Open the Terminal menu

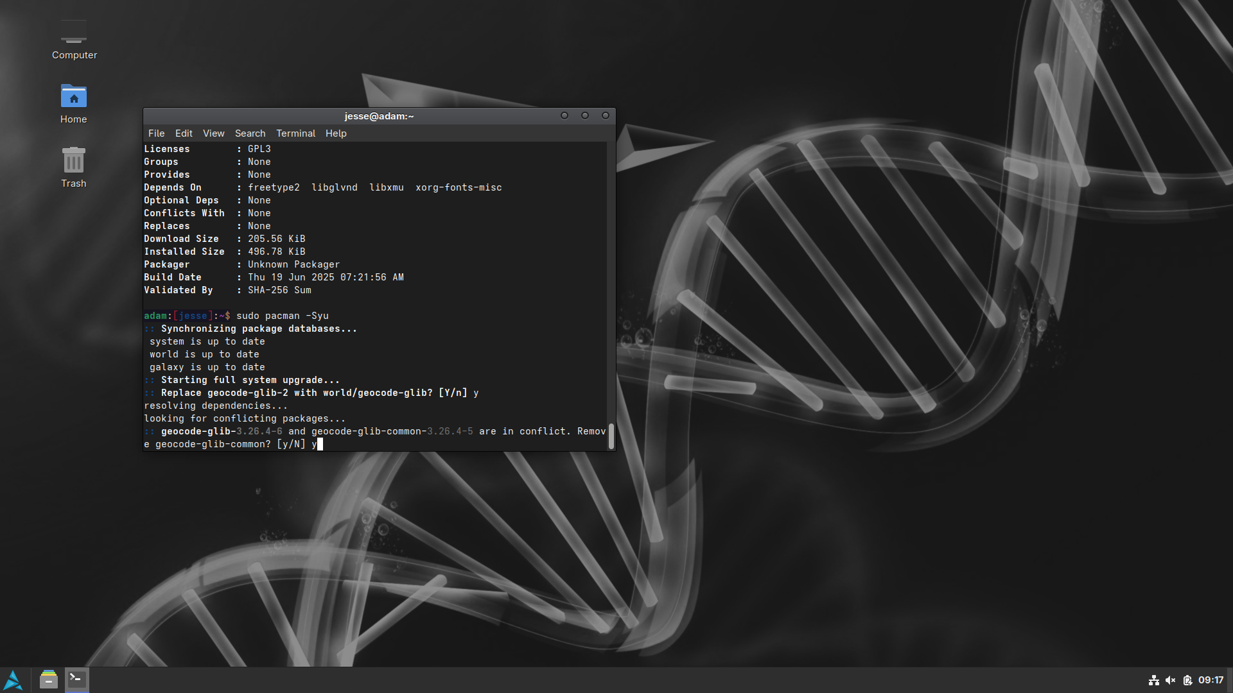(295, 133)
